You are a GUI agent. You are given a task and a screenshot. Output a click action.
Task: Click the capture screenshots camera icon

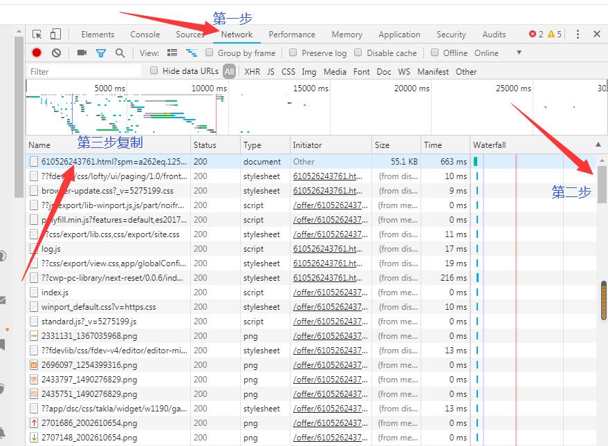[x=82, y=53]
